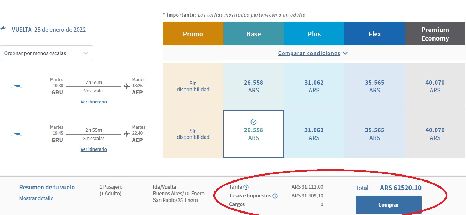Select Base fare 26.558 for 10:30 flight
Viewport: 466px width, 215px height.
point(254,86)
